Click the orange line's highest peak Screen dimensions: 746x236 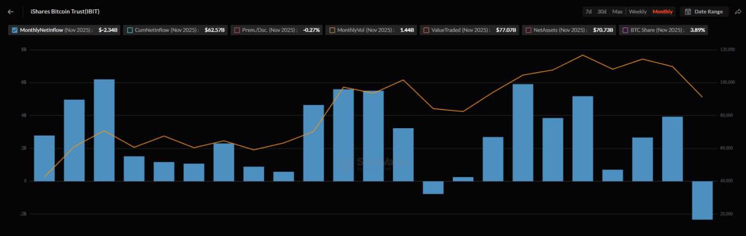[x=583, y=55]
